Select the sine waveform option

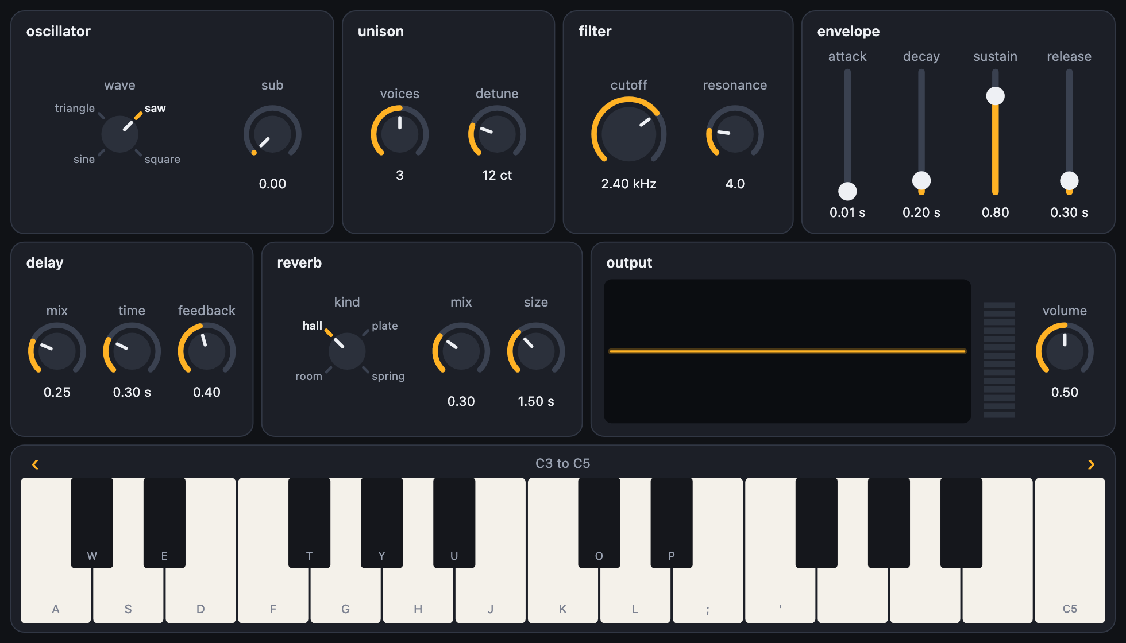point(84,159)
